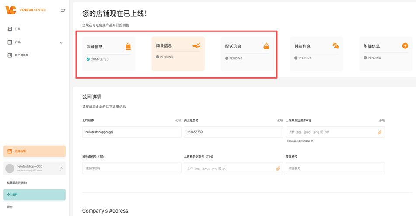
Task: Click the PENDING status under 配送信息
Action: [x=234, y=58]
